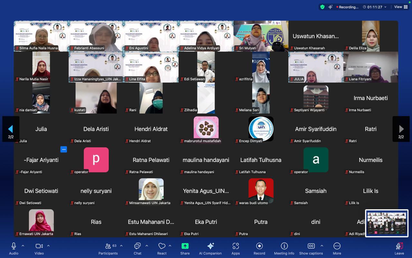Click the Share screen icon
Viewport: 412px width, 258px height.
[x=185, y=248]
